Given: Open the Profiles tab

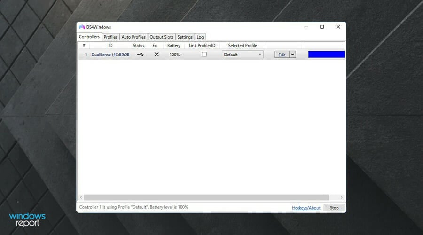Looking at the screenshot, I should point(110,37).
